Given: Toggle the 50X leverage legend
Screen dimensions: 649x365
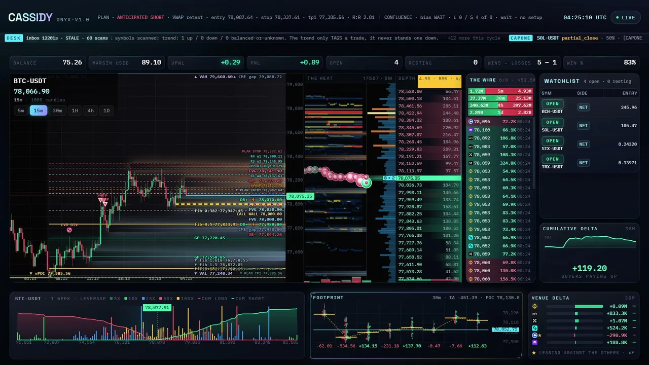Looking at the screenshot, I should pyautogui.click(x=166, y=299).
